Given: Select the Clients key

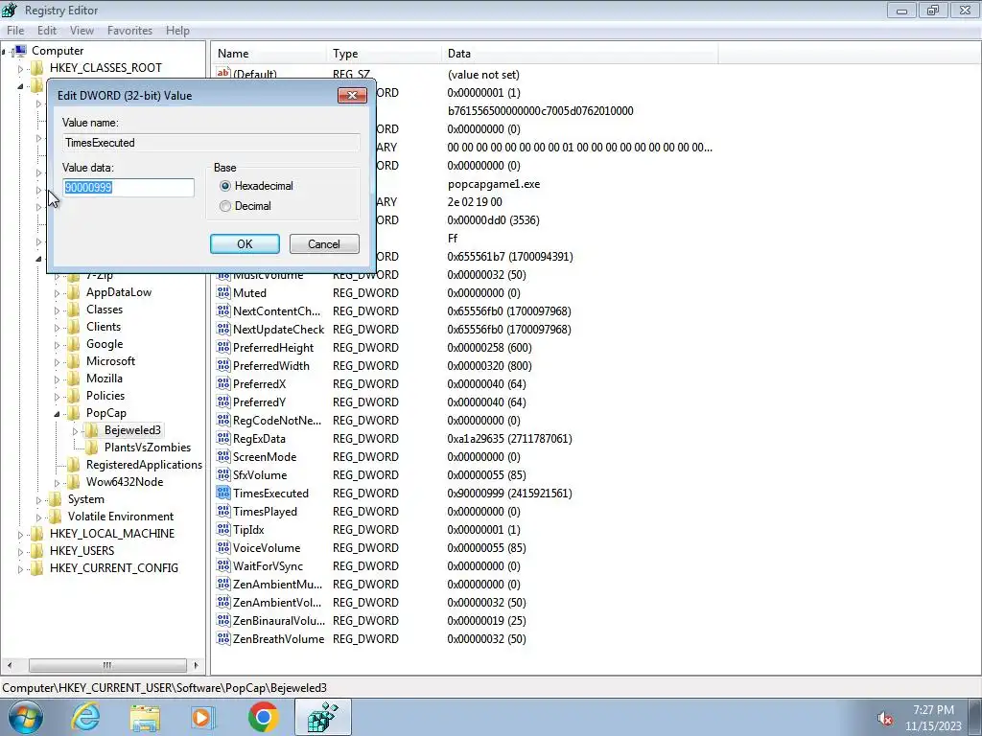Looking at the screenshot, I should pyautogui.click(x=104, y=327).
